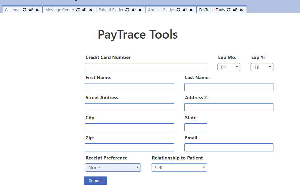Refresh the Abotsi, Gladys tab

[178, 10]
